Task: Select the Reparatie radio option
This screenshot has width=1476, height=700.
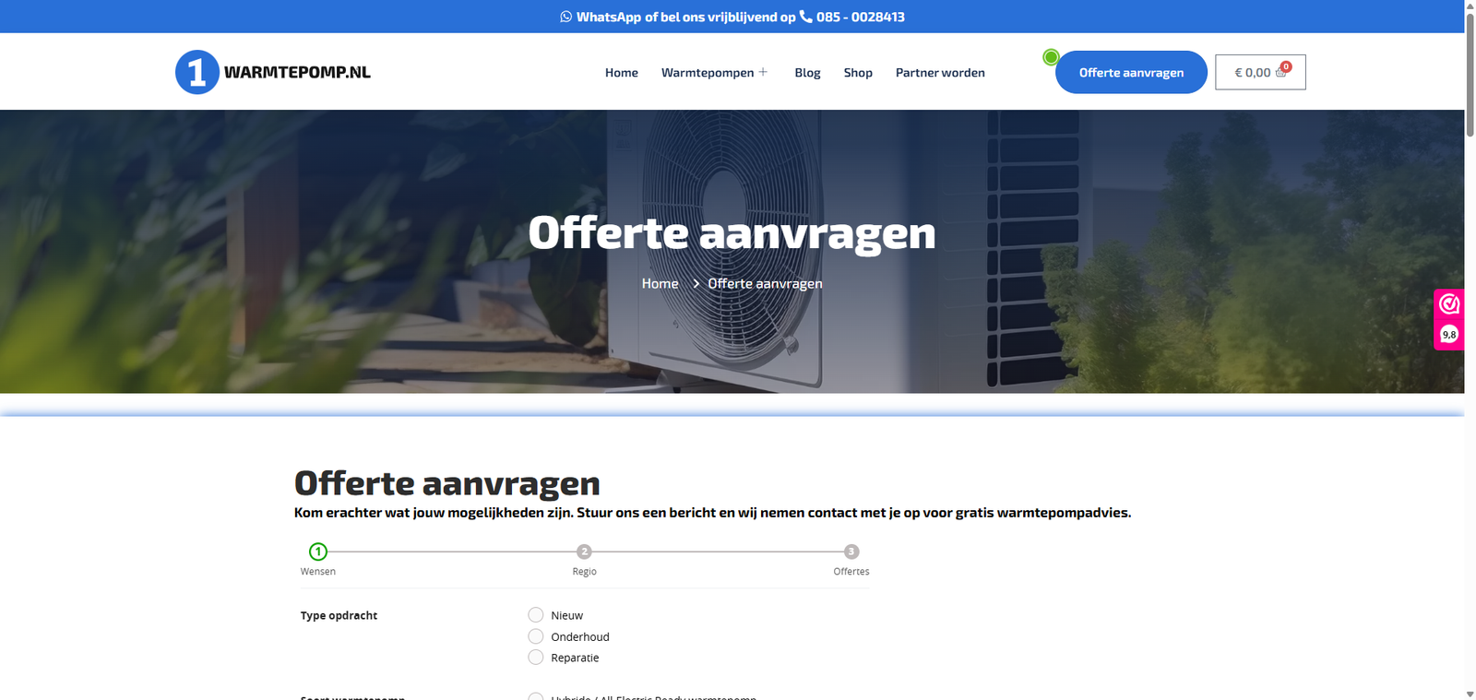Action: click(x=536, y=658)
